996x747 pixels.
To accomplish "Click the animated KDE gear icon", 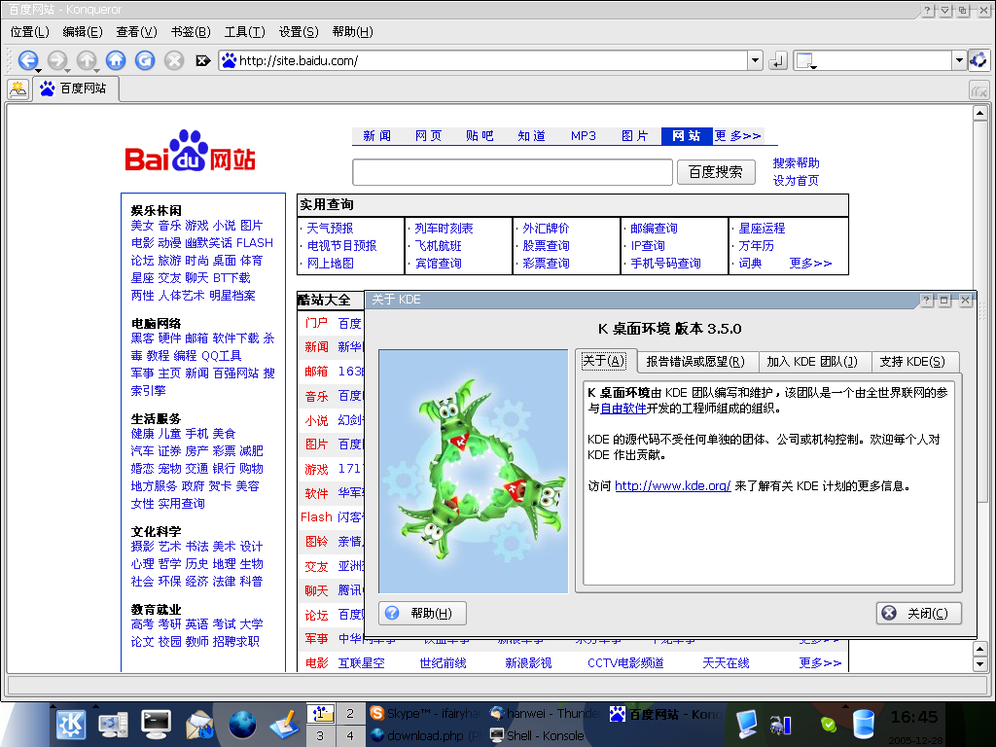I will coord(978,60).
